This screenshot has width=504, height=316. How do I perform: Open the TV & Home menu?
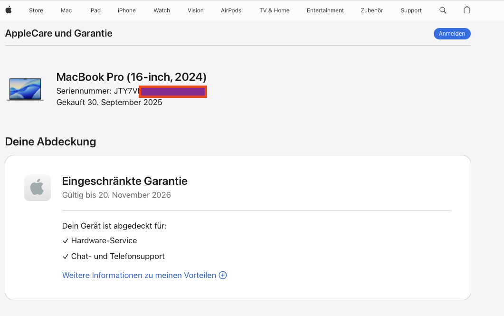(x=274, y=10)
